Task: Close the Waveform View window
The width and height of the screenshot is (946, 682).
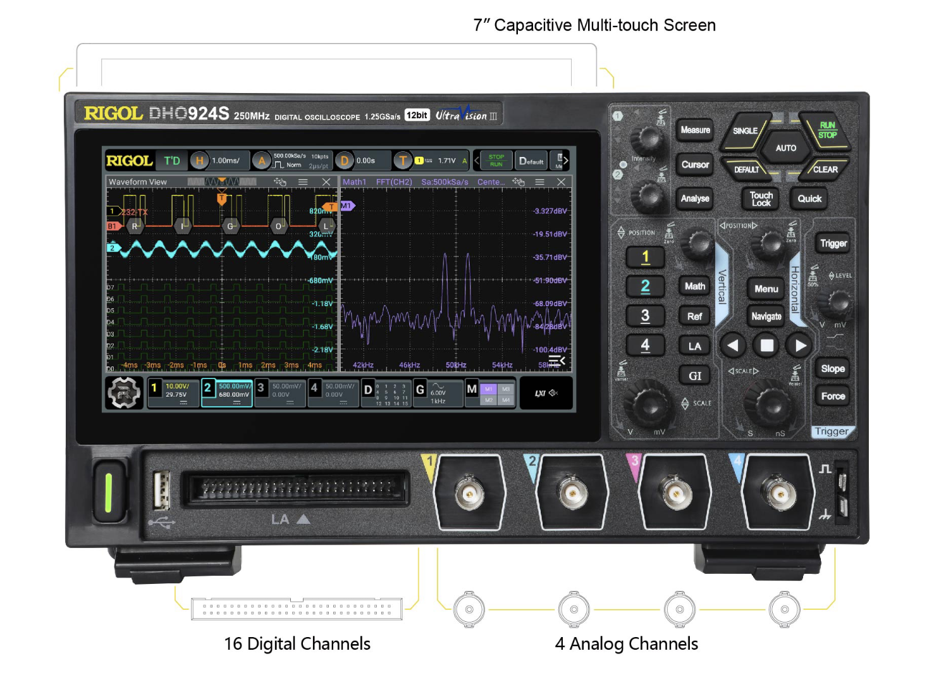Action: (326, 182)
